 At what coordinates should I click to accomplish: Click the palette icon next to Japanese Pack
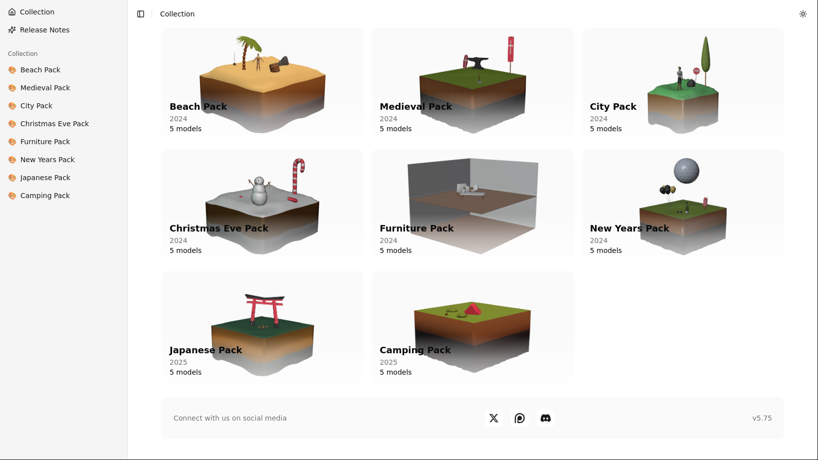point(12,178)
